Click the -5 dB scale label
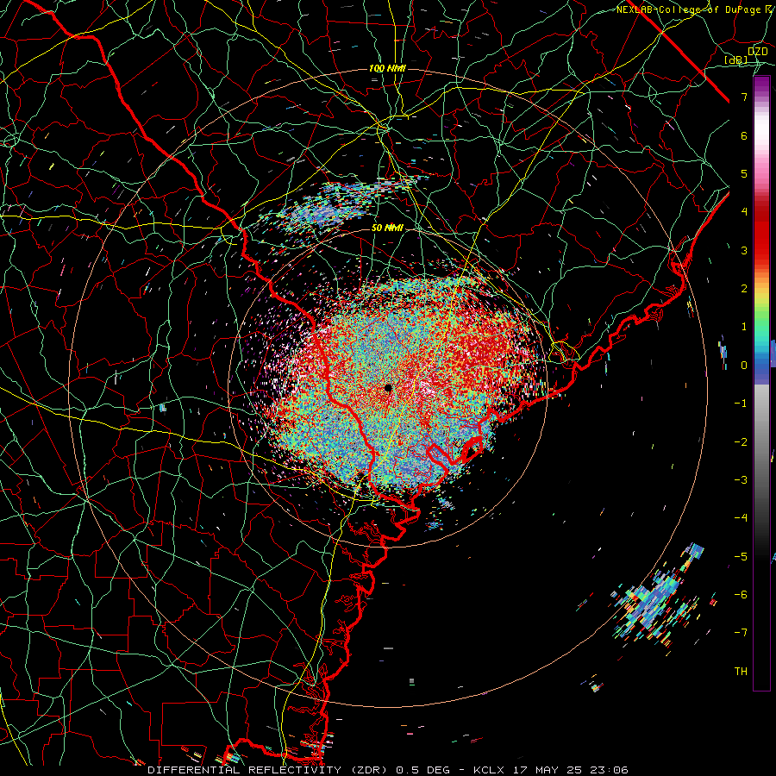Image resolution: width=776 pixels, height=776 pixels. tap(741, 556)
